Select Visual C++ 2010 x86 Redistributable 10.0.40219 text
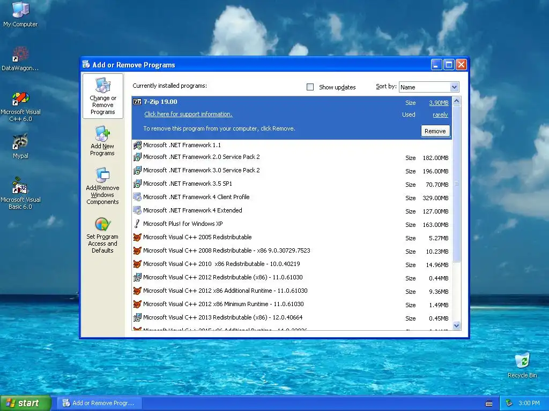Image resolution: width=549 pixels, height=411 pixels. (x=221, y=264)
